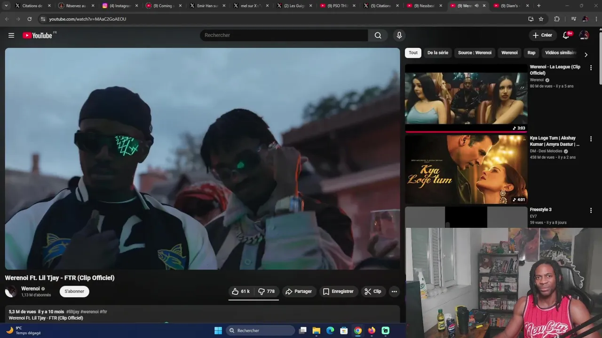602x338 pixels.
Task: Launch Microsoft Edge from taskbar
Action: click(x=330, y=330)
